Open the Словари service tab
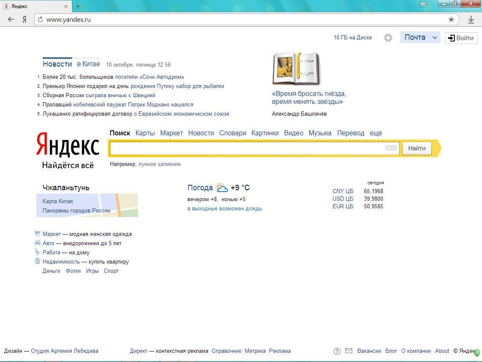This screenshot has height=362, width=482. 233,133
